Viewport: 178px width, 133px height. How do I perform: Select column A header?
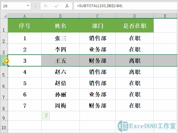(24, 16)
